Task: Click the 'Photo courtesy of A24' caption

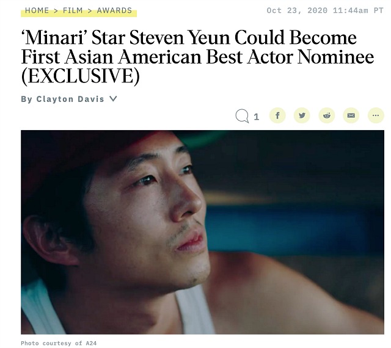Action: [60, 343]
